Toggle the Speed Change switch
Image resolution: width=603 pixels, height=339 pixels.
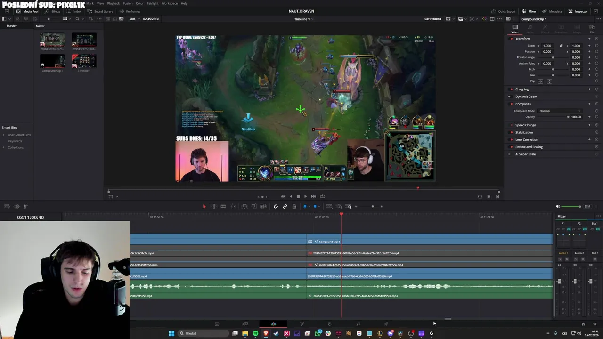[x=512, y=125]
